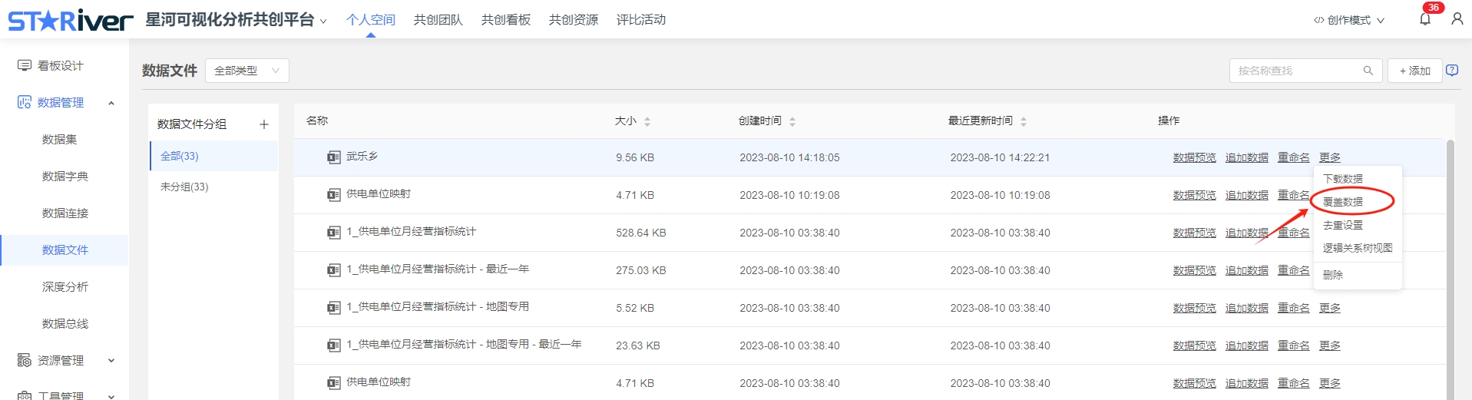
Task: Open the 全部类型 type dropdown
Action: pyautogui.click(x=246, y=71)
